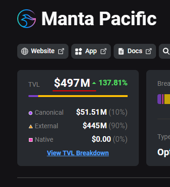Viewport: 170px width, 187px height.
Task: Click the Canonical label
Action: point(49,112)
